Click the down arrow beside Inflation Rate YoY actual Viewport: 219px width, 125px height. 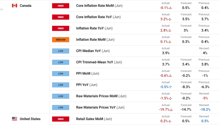tap(170, 31)
